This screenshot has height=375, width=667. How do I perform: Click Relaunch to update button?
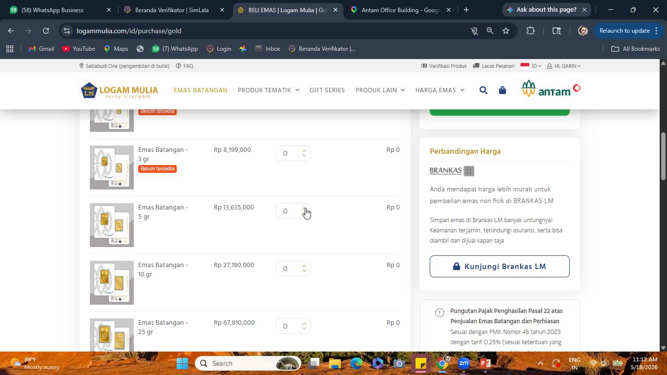tap(629, 31)
